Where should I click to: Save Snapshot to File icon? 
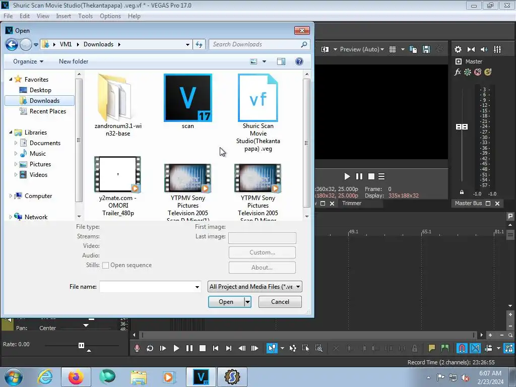(426, 49)
